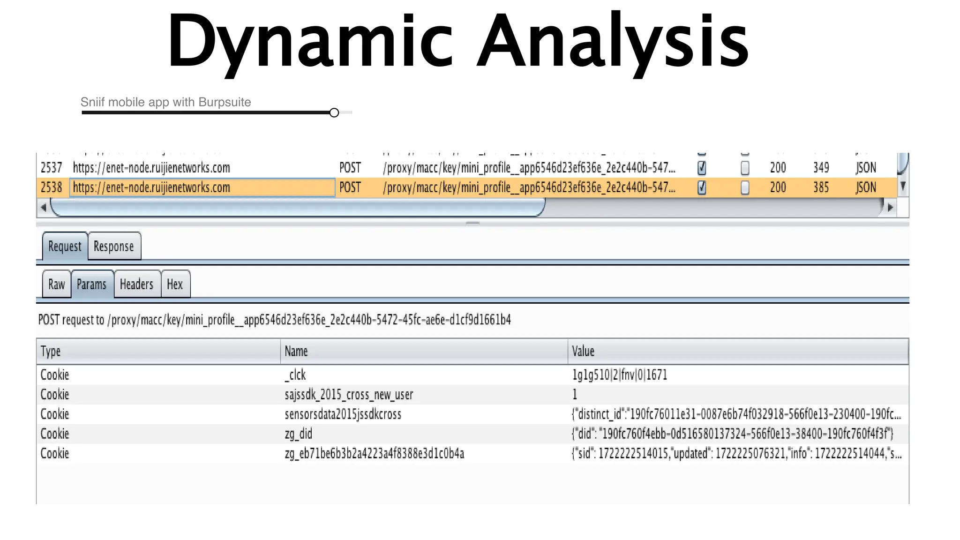This screenshot has width=960, height=540.
Task: Tick the empty checkbox in row 2537
Action: [745, 168]
